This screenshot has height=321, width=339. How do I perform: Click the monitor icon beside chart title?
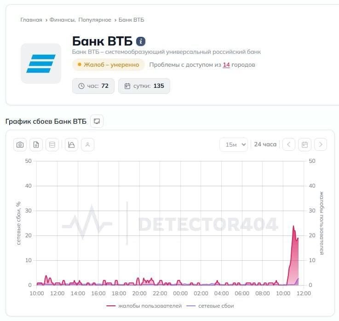coord(97,121)
